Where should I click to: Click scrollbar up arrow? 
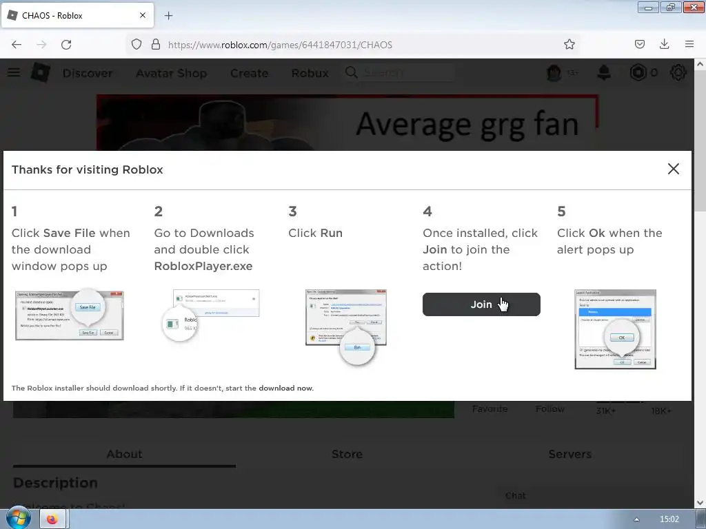(x=700, y=64)
